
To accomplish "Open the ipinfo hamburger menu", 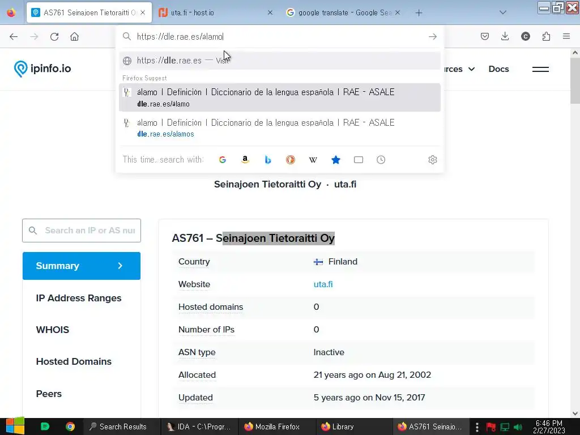I will click(540, 69).
